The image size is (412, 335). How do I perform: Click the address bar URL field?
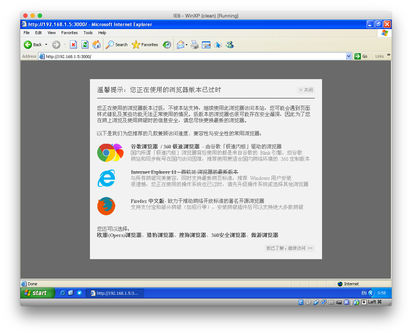point(192,56)
